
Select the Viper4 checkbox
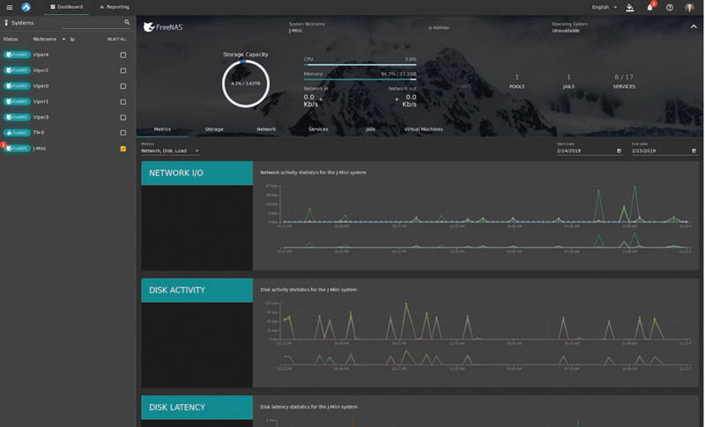(122, 55)
